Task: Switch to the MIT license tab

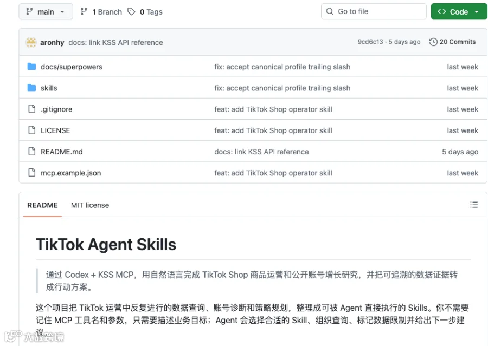Action: tap(90, 205)
